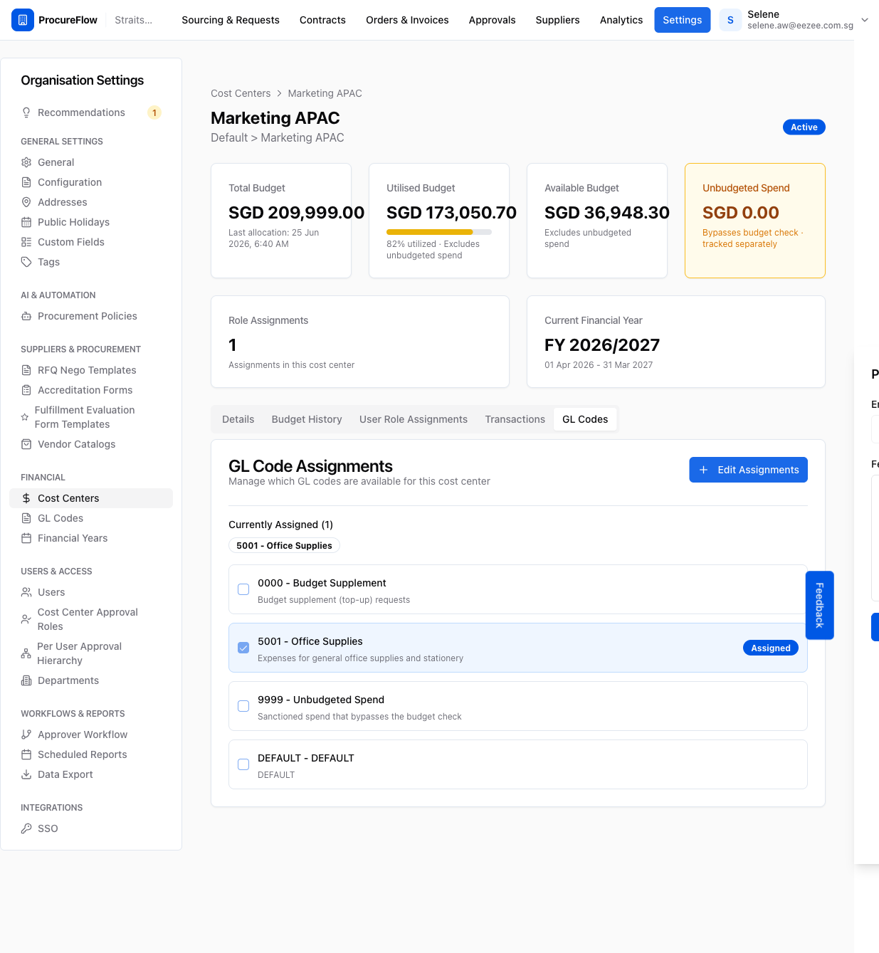Click the Vendor Catalogs icon

26,444
